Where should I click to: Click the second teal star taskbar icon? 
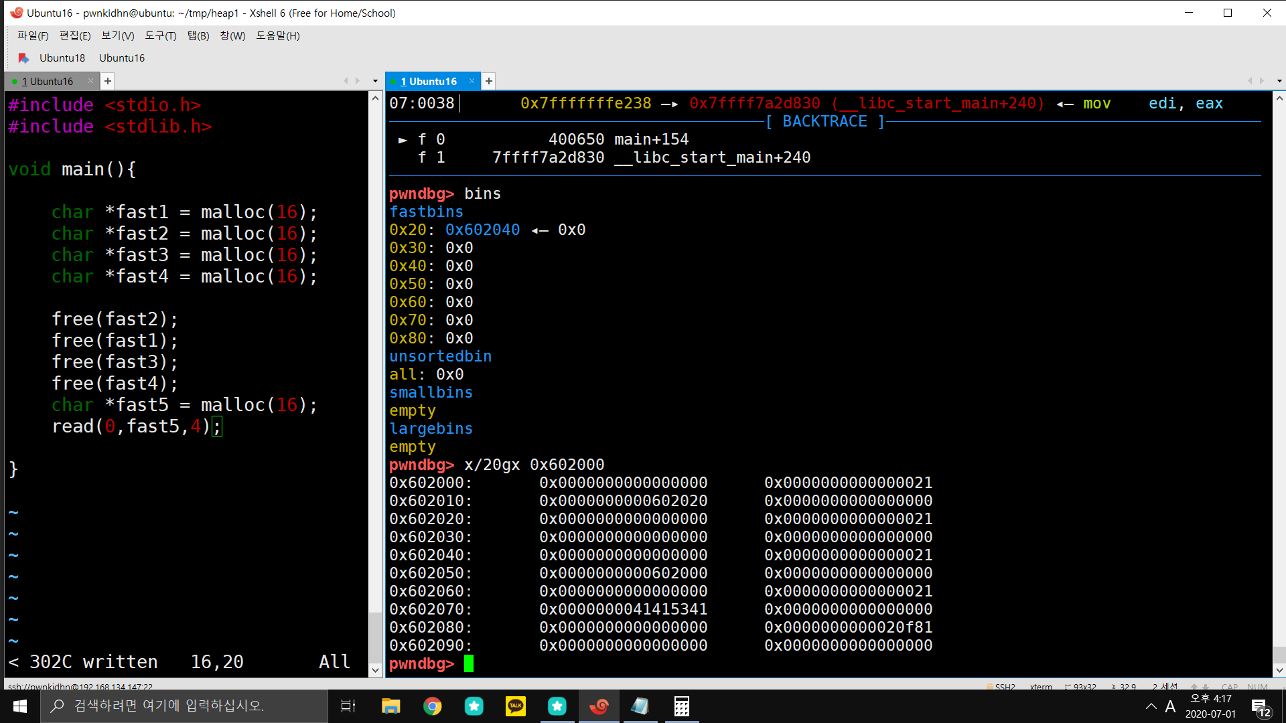(557, 706)
